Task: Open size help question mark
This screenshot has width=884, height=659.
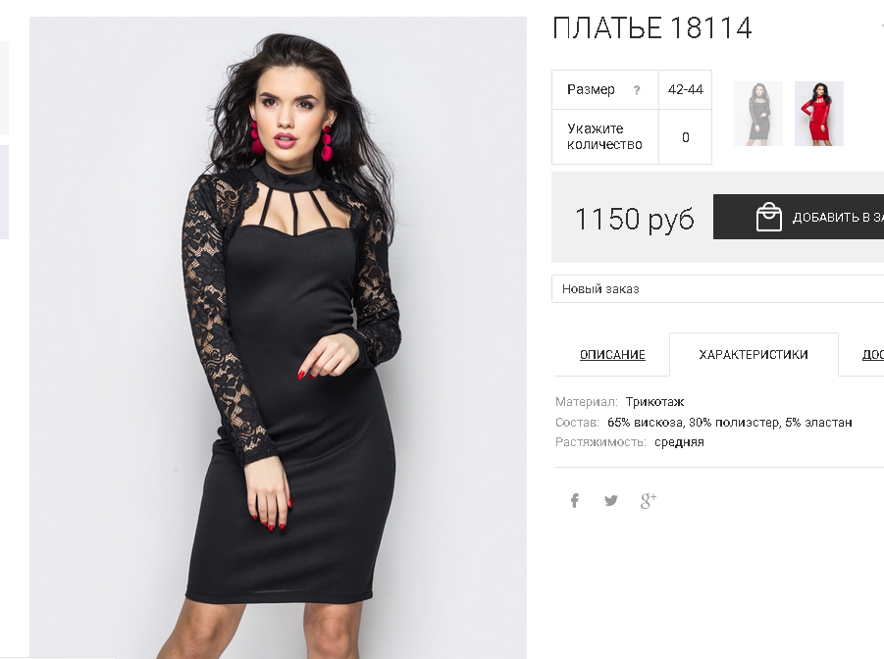Action: point(637,90)
